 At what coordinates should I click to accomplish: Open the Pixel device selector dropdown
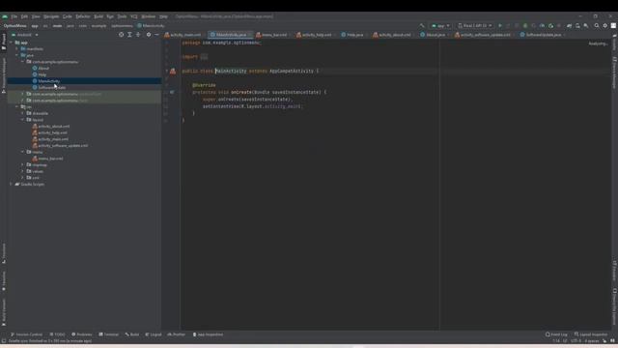(475, 26)
